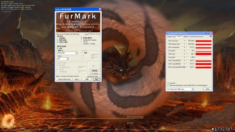235x132 pixels.
Task: Toggle the checkbox under run mode radio buttons
Action: click(x=58, y=42)
